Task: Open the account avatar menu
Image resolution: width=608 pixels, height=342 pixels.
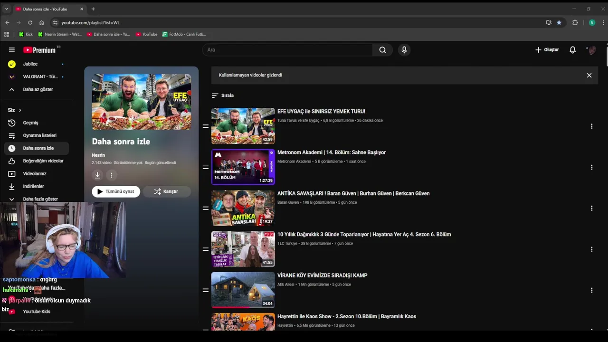Action: (x=592, y=50)
